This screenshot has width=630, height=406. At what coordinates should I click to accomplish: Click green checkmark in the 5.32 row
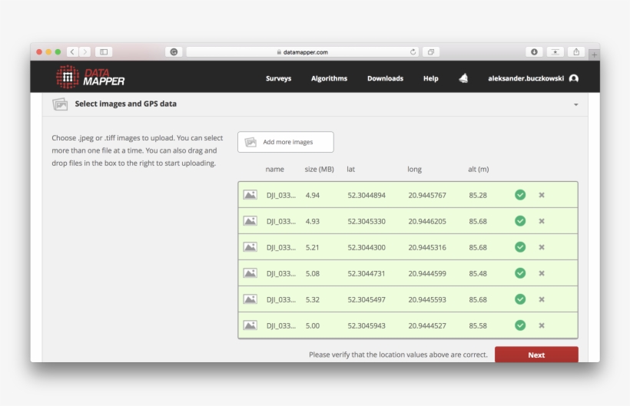[x=520, y=299]
